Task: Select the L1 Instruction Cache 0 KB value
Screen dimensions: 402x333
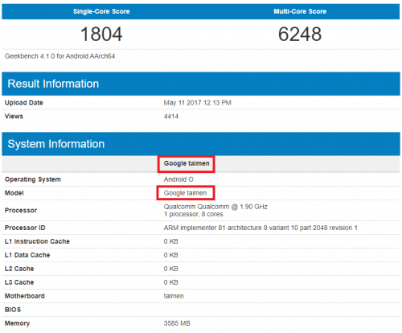Action: [171, 241]
